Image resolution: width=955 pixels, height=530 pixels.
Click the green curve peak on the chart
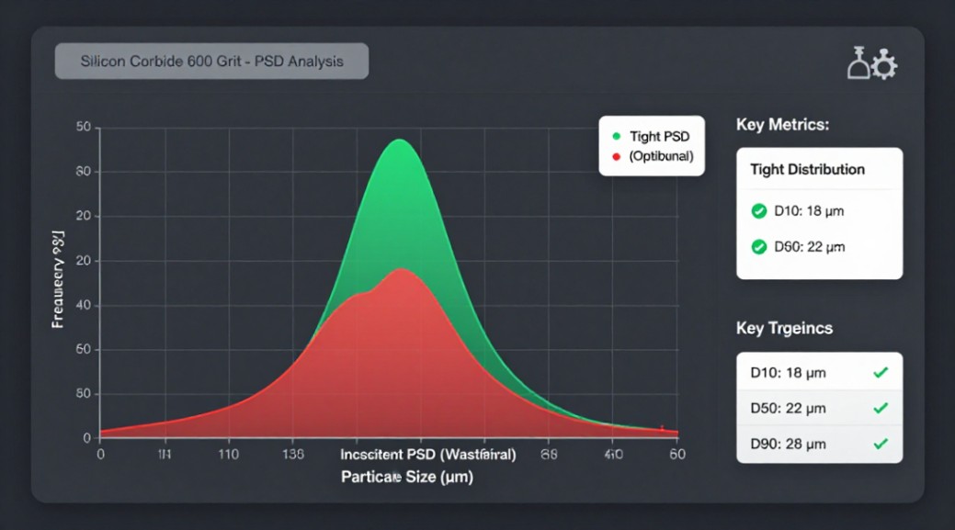(399, 141)
